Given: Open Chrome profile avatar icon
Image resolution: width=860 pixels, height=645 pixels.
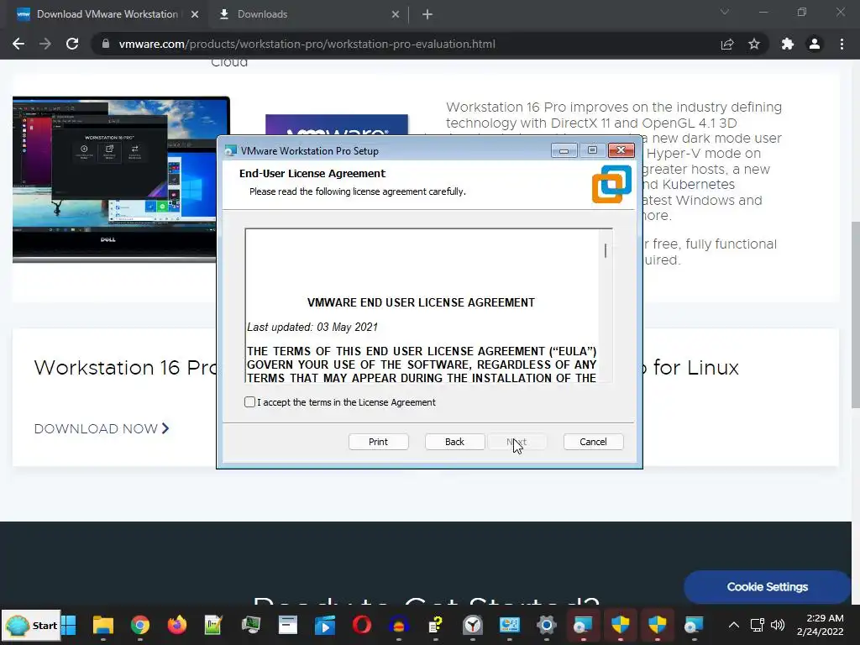Looking at the screenshot, I should pyautogui.click(x=815, y=44).
